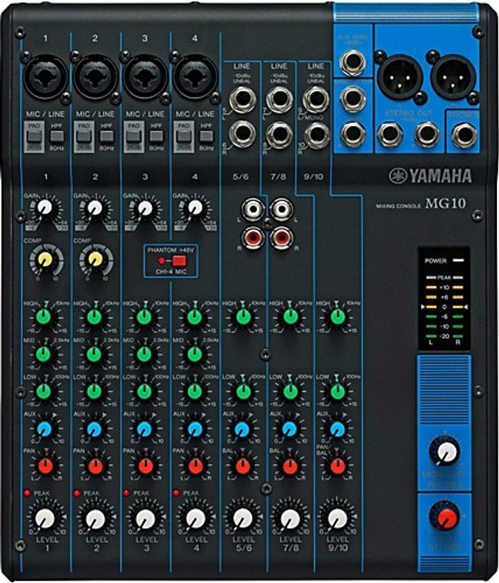499x583 pixels.
Task: Click the "YAMAHA" brand text
Action: [440, 176]
